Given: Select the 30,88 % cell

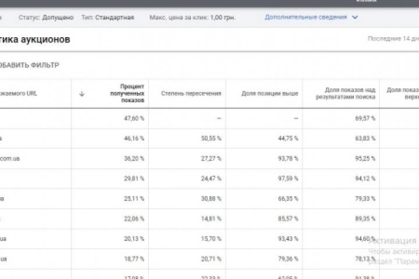Looking at the screenshot, I should point(211,199).
